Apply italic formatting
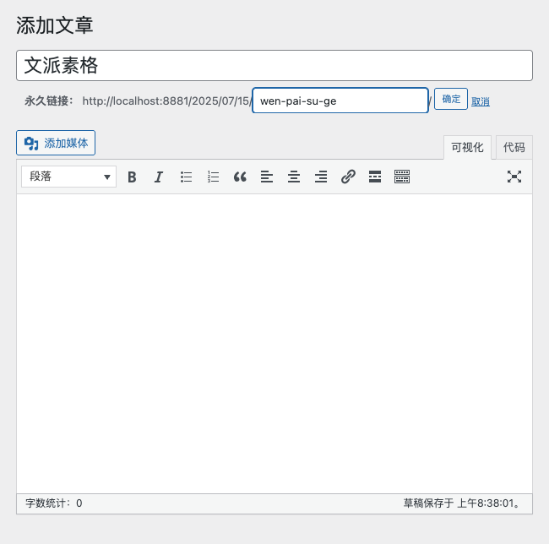 pyautogui.click(x=158, y=177)
